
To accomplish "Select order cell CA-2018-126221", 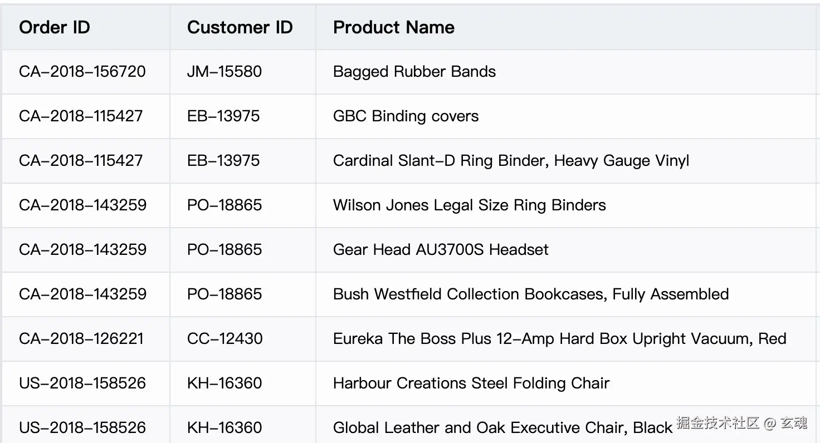I will 81,339.
